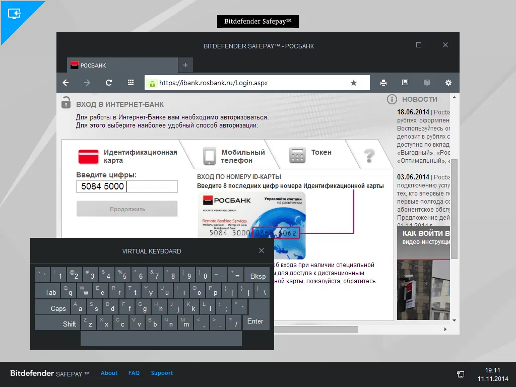The height and width of the screenshot is (387, 516).
Task: Open the Safepay grid shortcuts icon
Action: 131,83
